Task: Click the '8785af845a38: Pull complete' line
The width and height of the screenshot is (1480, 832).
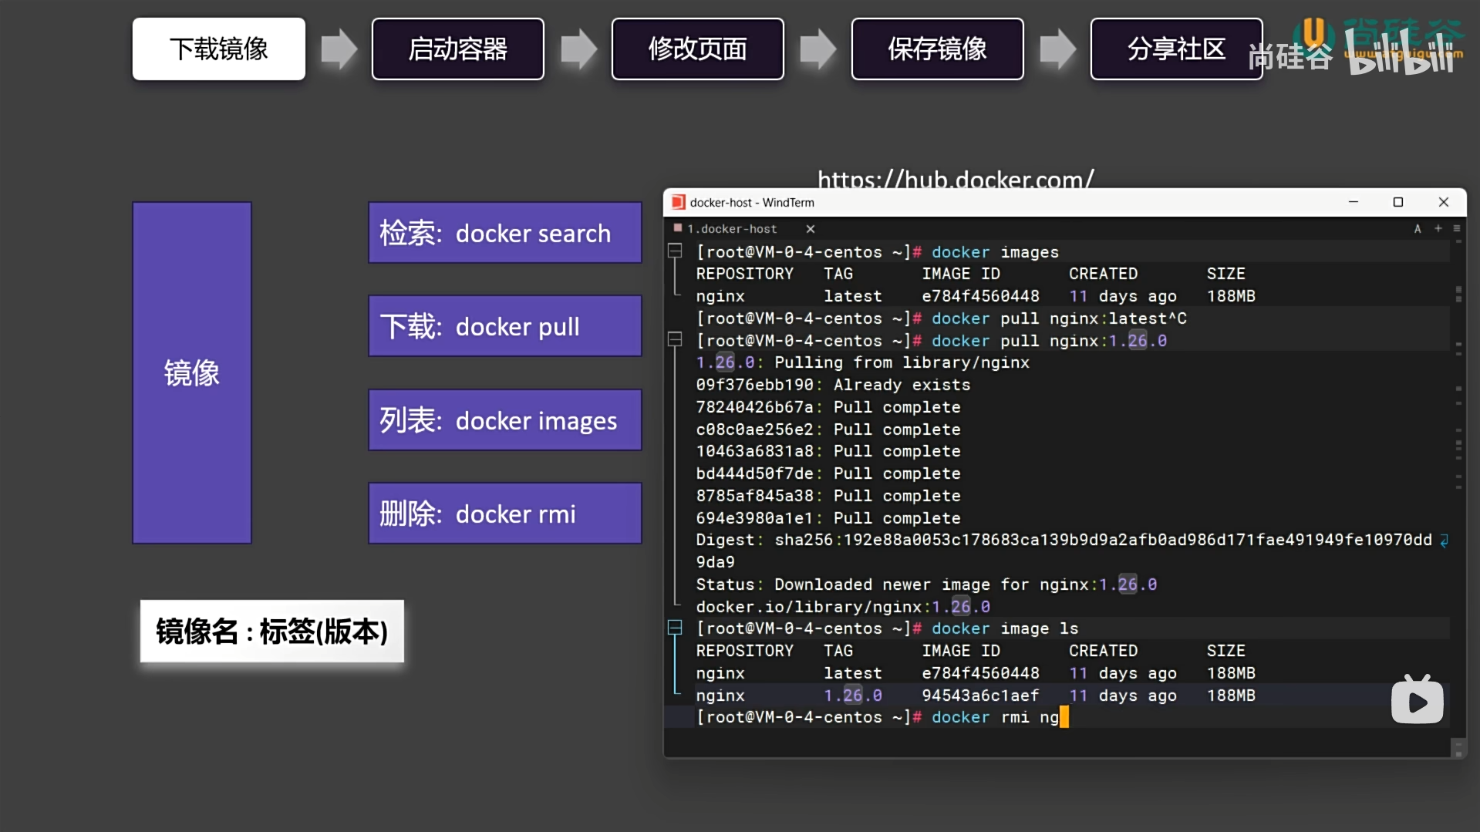Action: (828, 496)
